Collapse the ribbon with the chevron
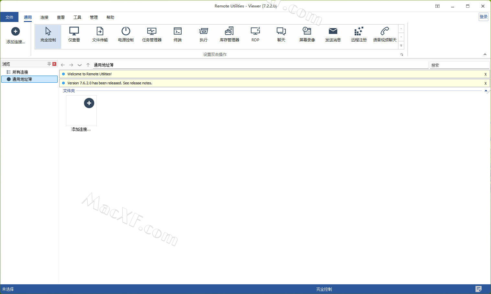Image resolution: width=491 pixels, height=294 pixels. (485, 54)
